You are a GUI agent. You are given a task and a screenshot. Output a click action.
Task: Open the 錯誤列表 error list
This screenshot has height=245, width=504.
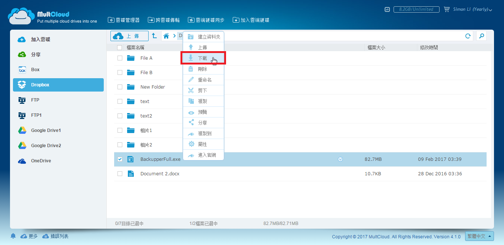(x=55, y=236)
